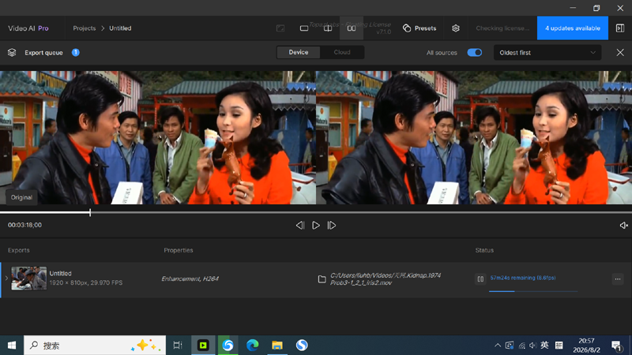Viewport: 632px width, 355px height.
Task: Step forward one frame
Action: coord(332,226)
